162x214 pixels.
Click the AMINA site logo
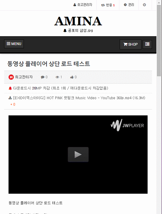pyautogui.click(x=78, y=21)
